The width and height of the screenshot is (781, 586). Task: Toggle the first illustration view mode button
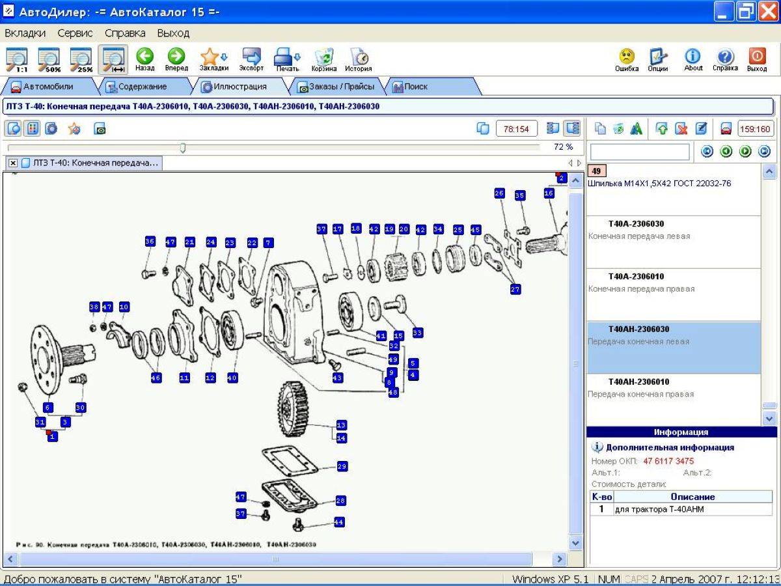click(x=13, y=128)
